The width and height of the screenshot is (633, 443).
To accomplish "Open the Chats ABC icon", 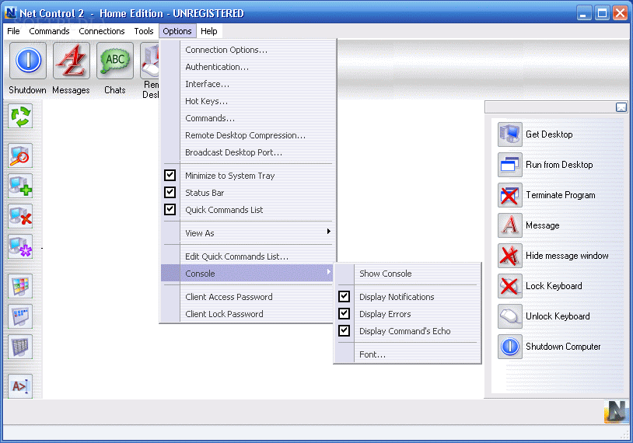I will click(115, 61).
